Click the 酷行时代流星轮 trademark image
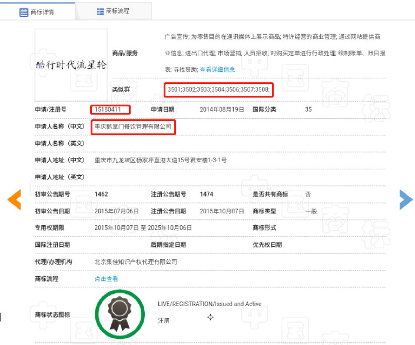This screenshot has width=415, height=345. (x=71, y=65)
